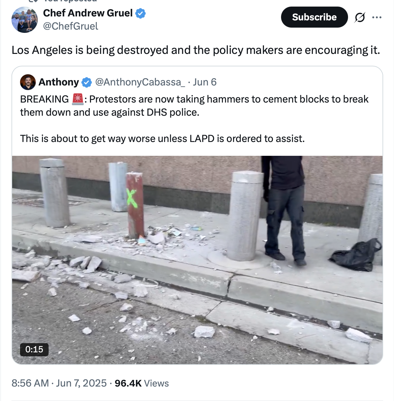The height and width of the screenshot is (401, 394).
Task: Open the Chef Andrew Gruel display name
Action: click(88, 13)
